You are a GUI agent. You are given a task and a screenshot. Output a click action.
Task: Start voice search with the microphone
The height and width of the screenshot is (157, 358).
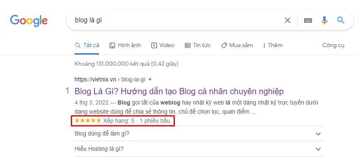pos(324,21)
